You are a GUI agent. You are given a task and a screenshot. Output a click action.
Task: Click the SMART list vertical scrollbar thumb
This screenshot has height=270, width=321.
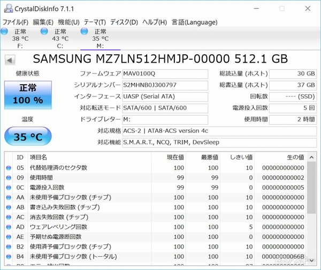point(311,187)
